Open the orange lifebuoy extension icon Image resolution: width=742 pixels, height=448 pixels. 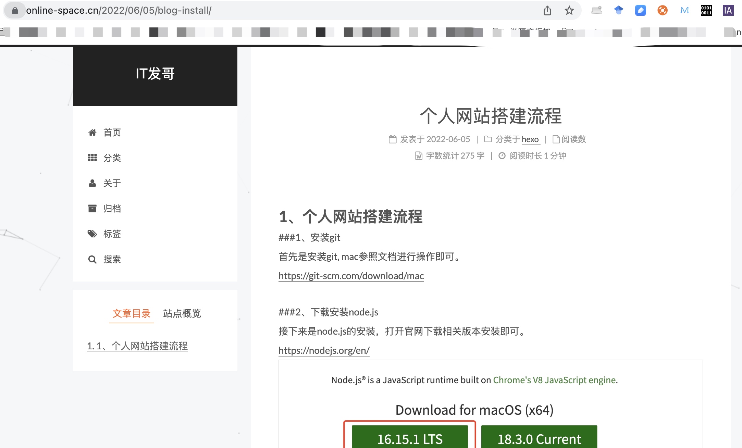coord(662,10)
